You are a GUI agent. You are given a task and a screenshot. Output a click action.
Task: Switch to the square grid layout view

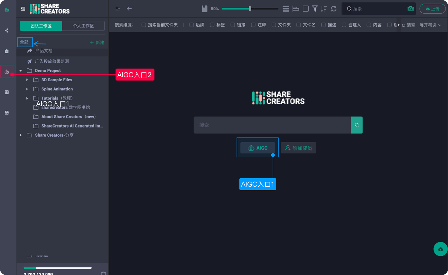[x=306, y=8]
